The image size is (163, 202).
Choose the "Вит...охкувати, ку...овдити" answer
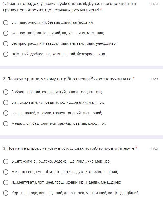6,103
